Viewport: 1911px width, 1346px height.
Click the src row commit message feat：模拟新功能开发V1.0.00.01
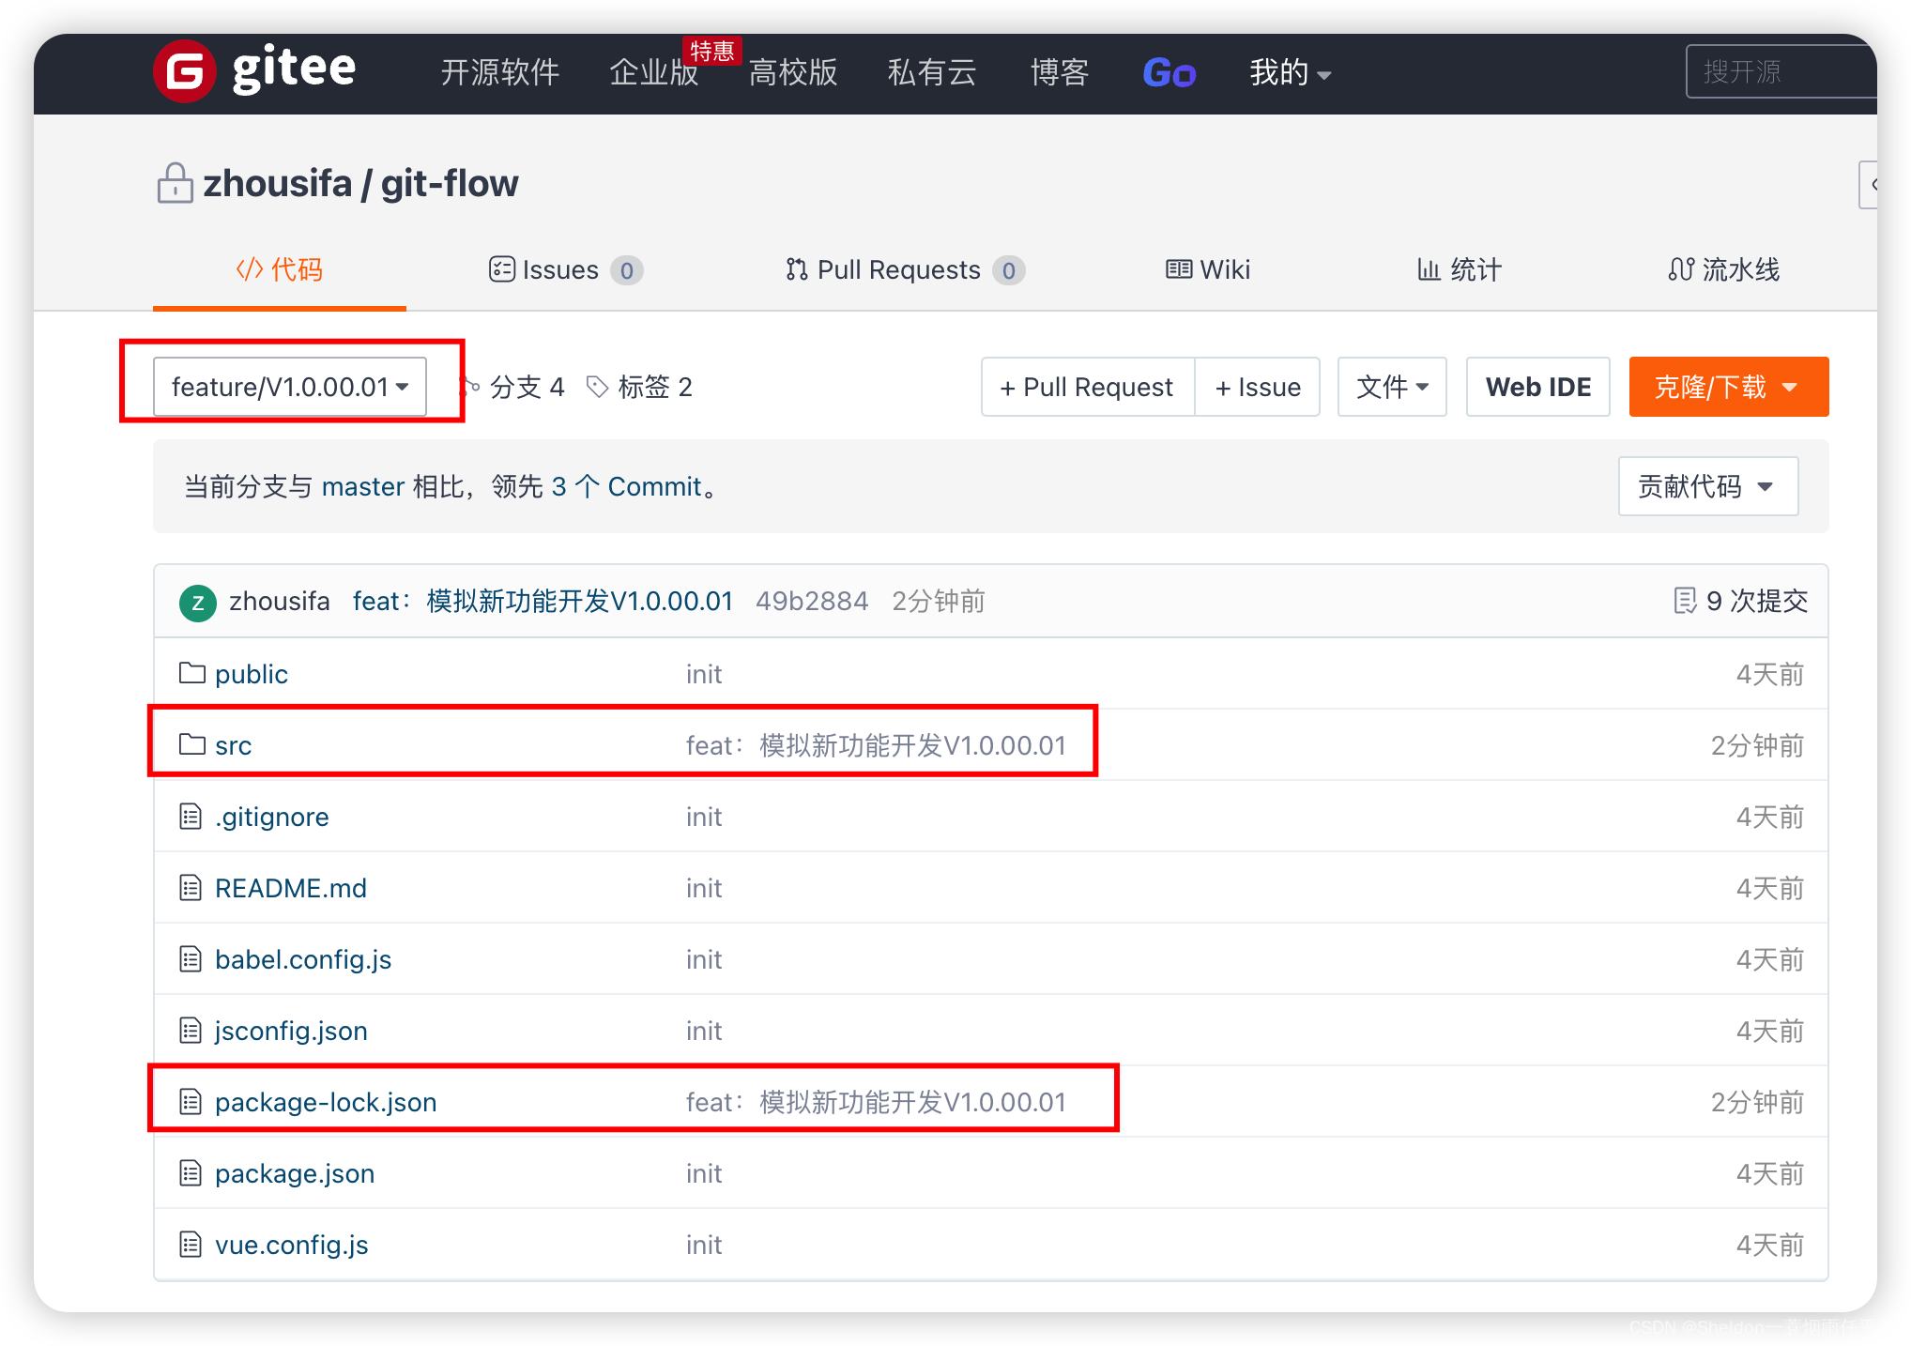pos(877,744)
